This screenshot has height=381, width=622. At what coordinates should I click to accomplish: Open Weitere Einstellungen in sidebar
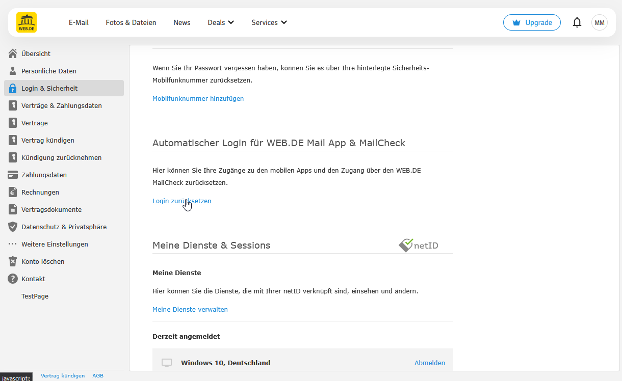point(55,244)
